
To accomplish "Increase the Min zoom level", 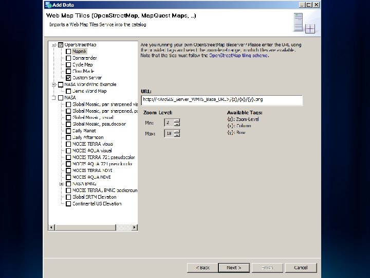I will pyautogui.click(x=177, y=121).
